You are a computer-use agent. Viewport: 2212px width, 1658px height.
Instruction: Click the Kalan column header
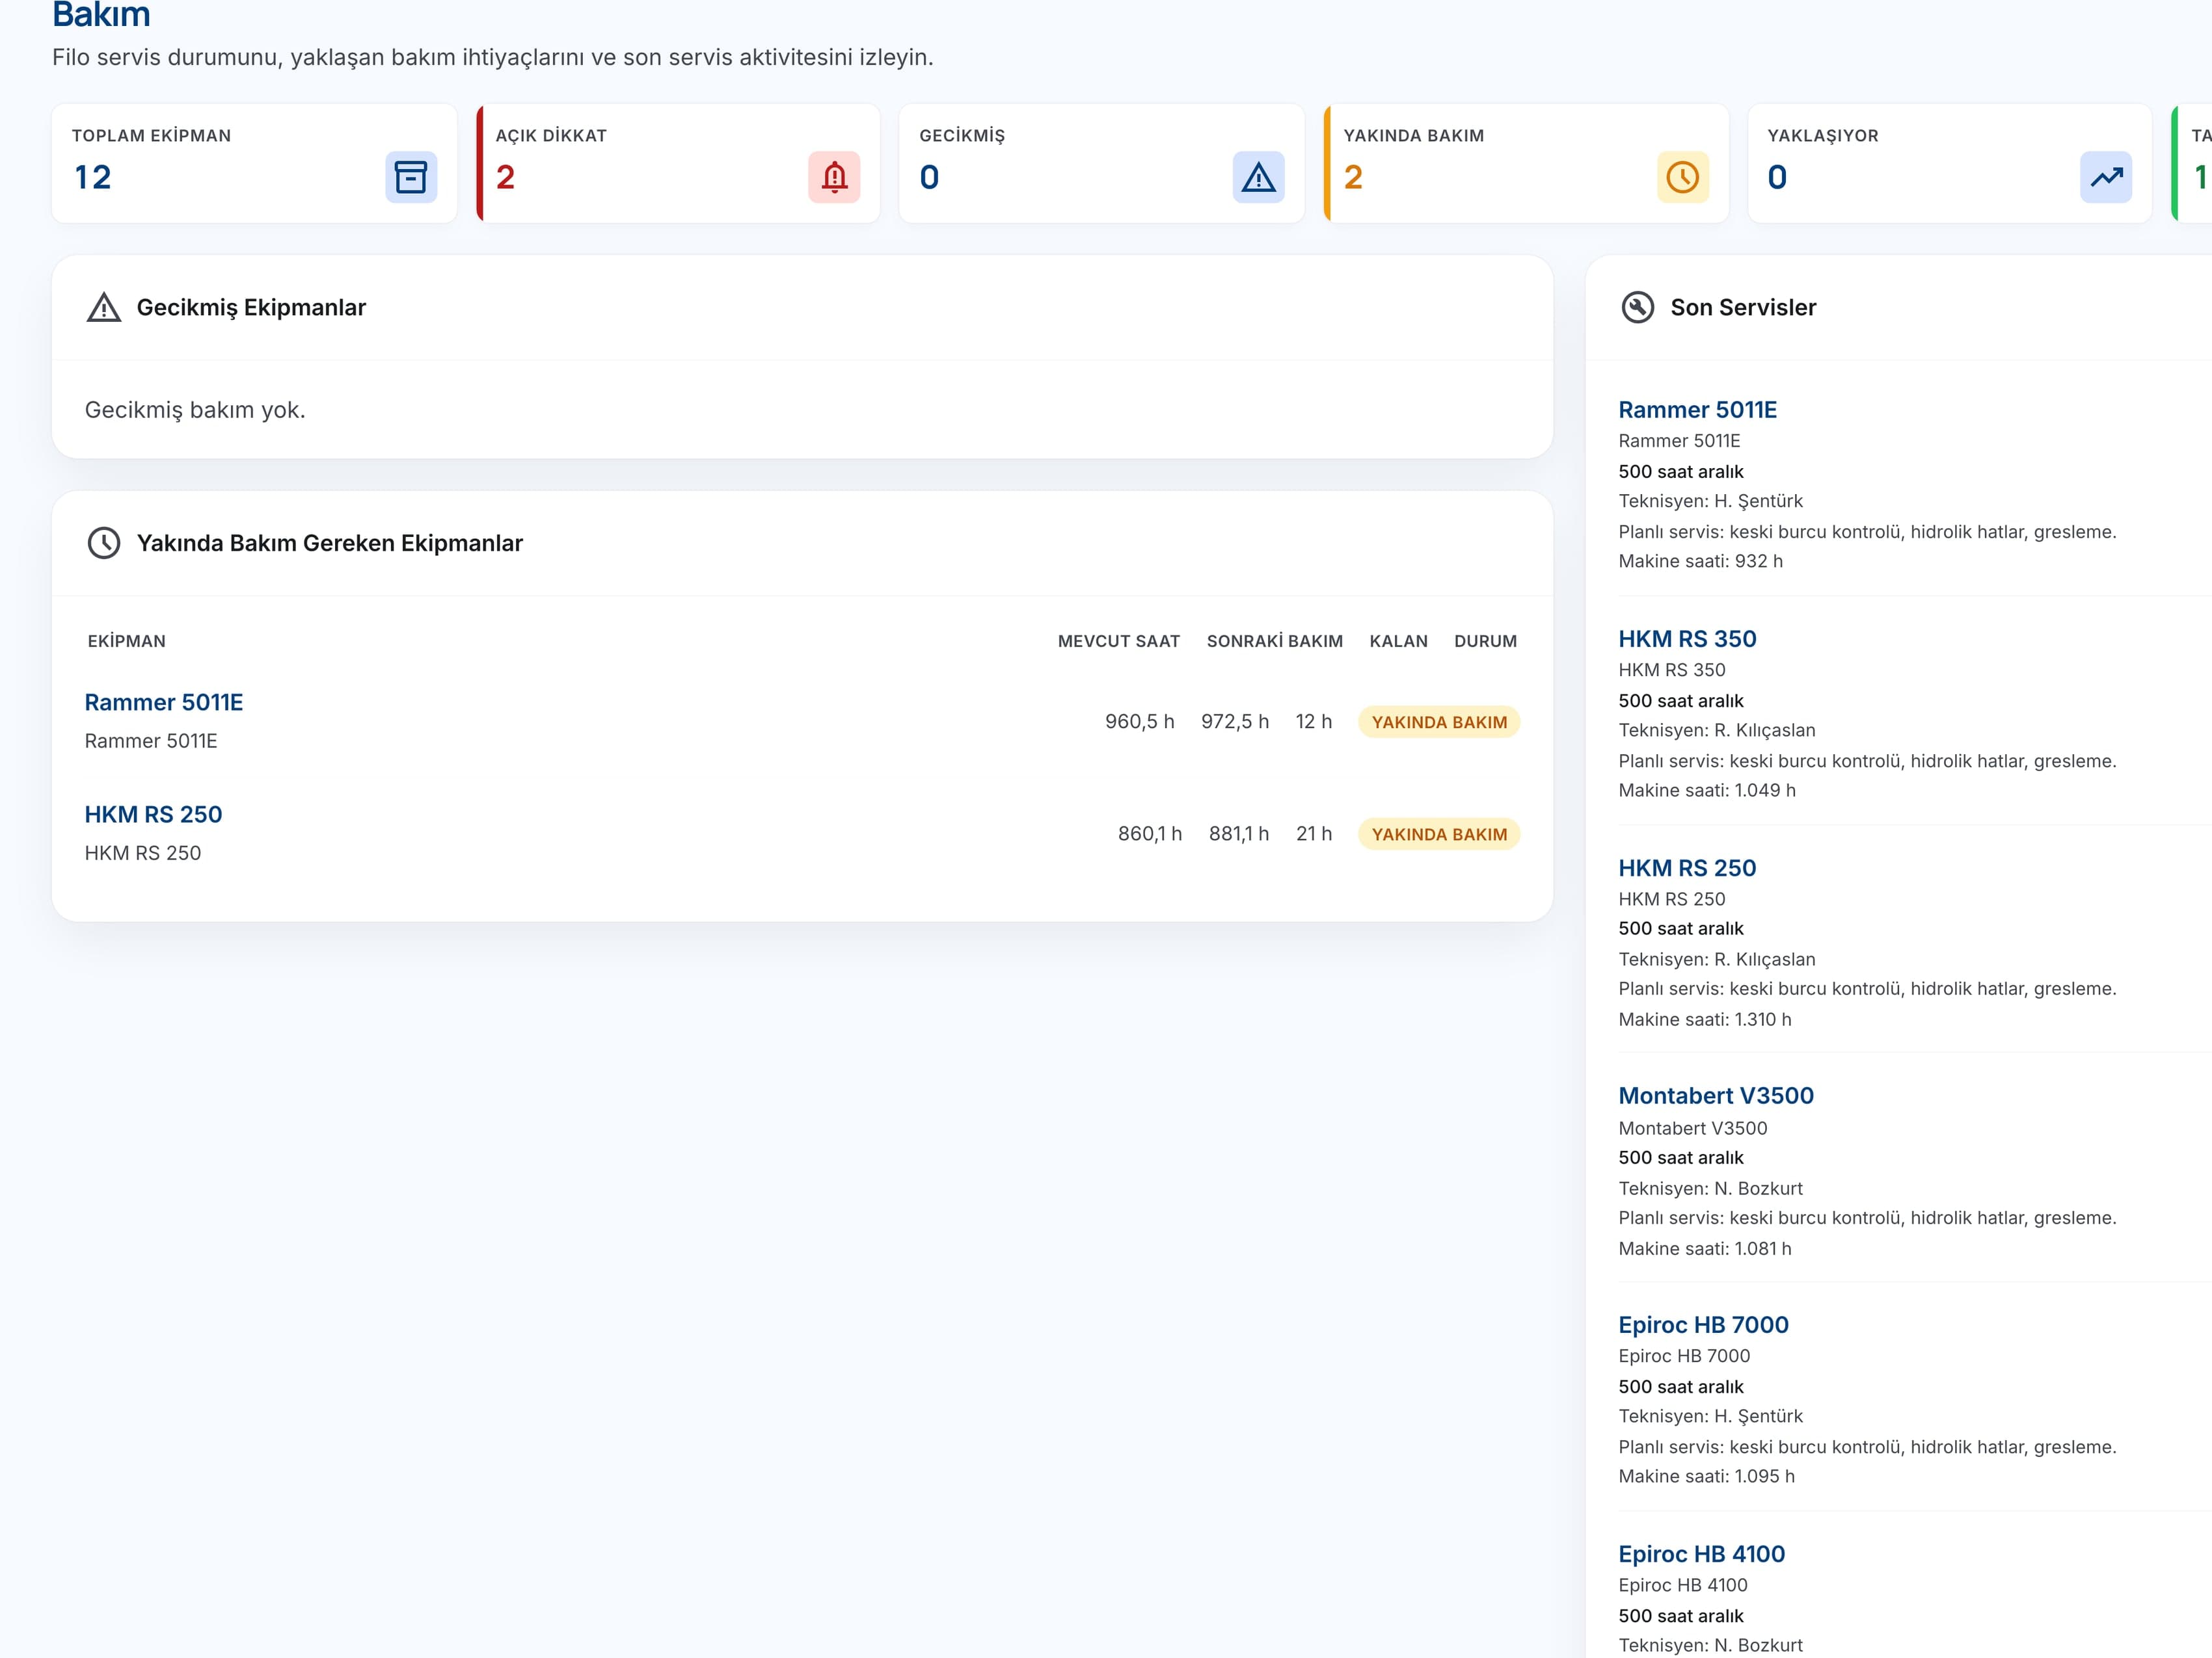1398,642
